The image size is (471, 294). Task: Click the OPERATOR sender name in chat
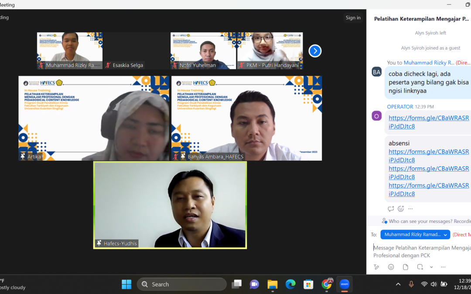[x=400, y=107]
